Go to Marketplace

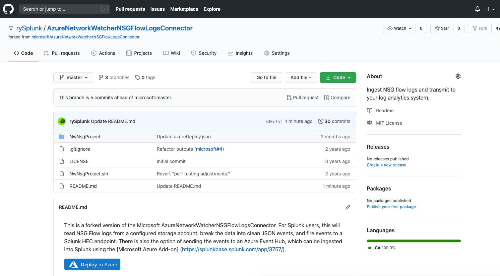(184, 9)
